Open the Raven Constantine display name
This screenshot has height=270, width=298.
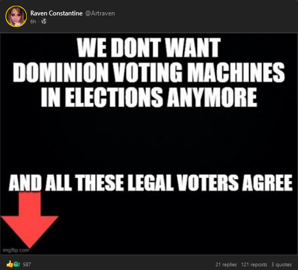(56, 13)
